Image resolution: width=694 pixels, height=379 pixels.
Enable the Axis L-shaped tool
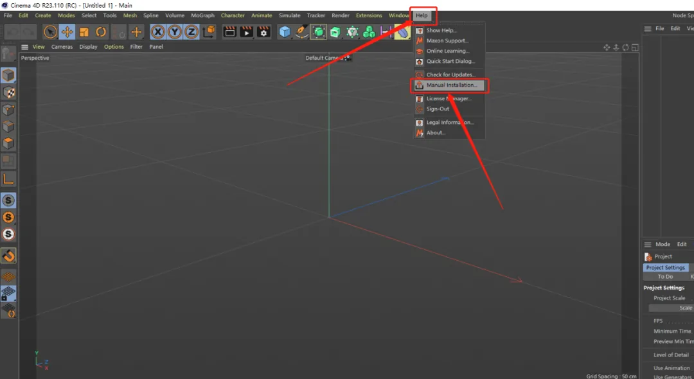pyautogui.click(x=8, y=179)
